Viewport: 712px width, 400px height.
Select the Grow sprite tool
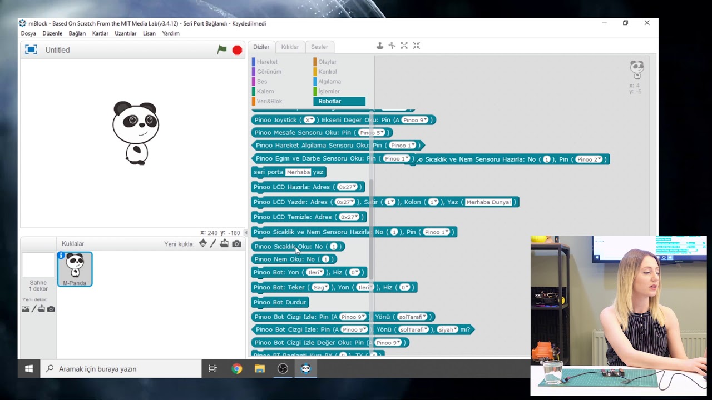(x=404, y=46)
